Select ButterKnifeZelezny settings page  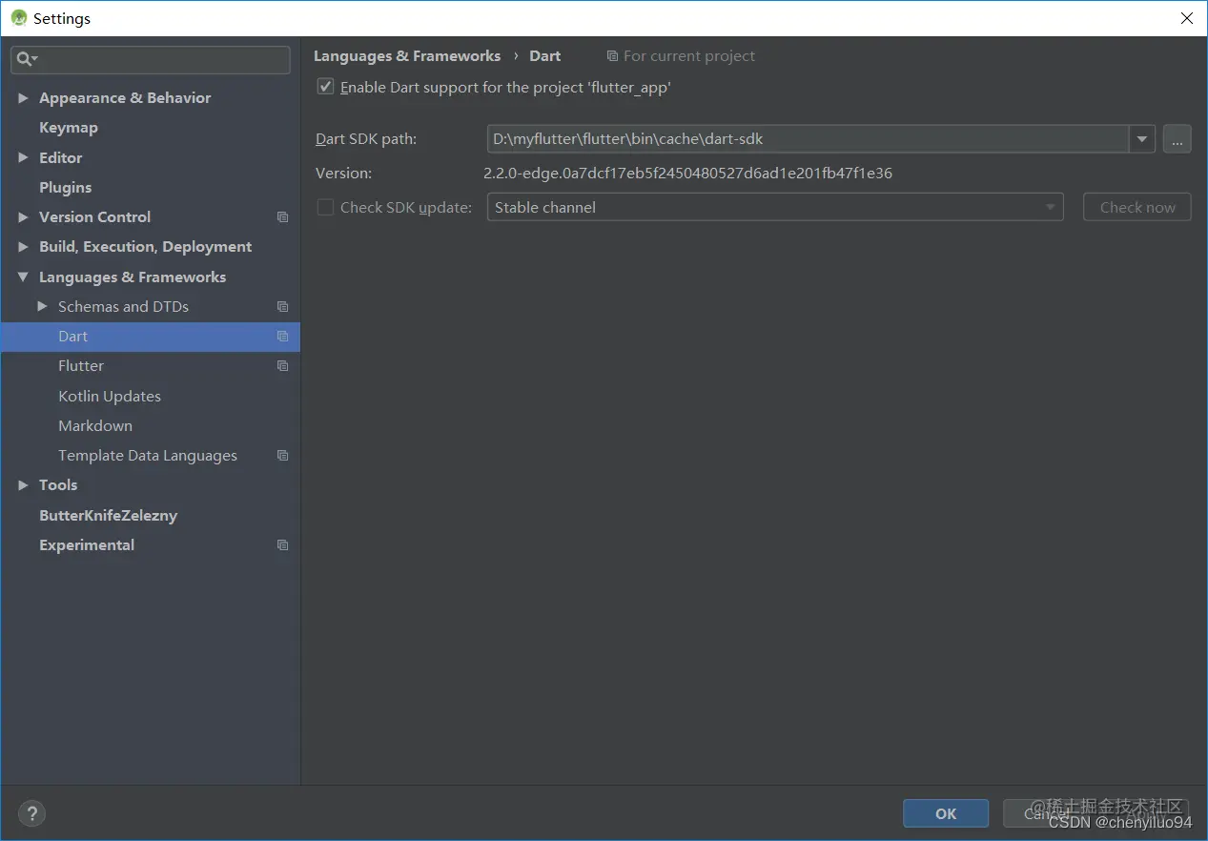108,516
